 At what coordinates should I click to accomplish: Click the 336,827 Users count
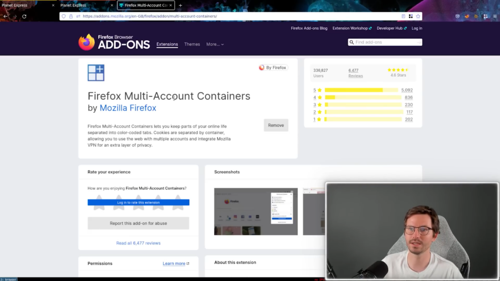[320, 73]
